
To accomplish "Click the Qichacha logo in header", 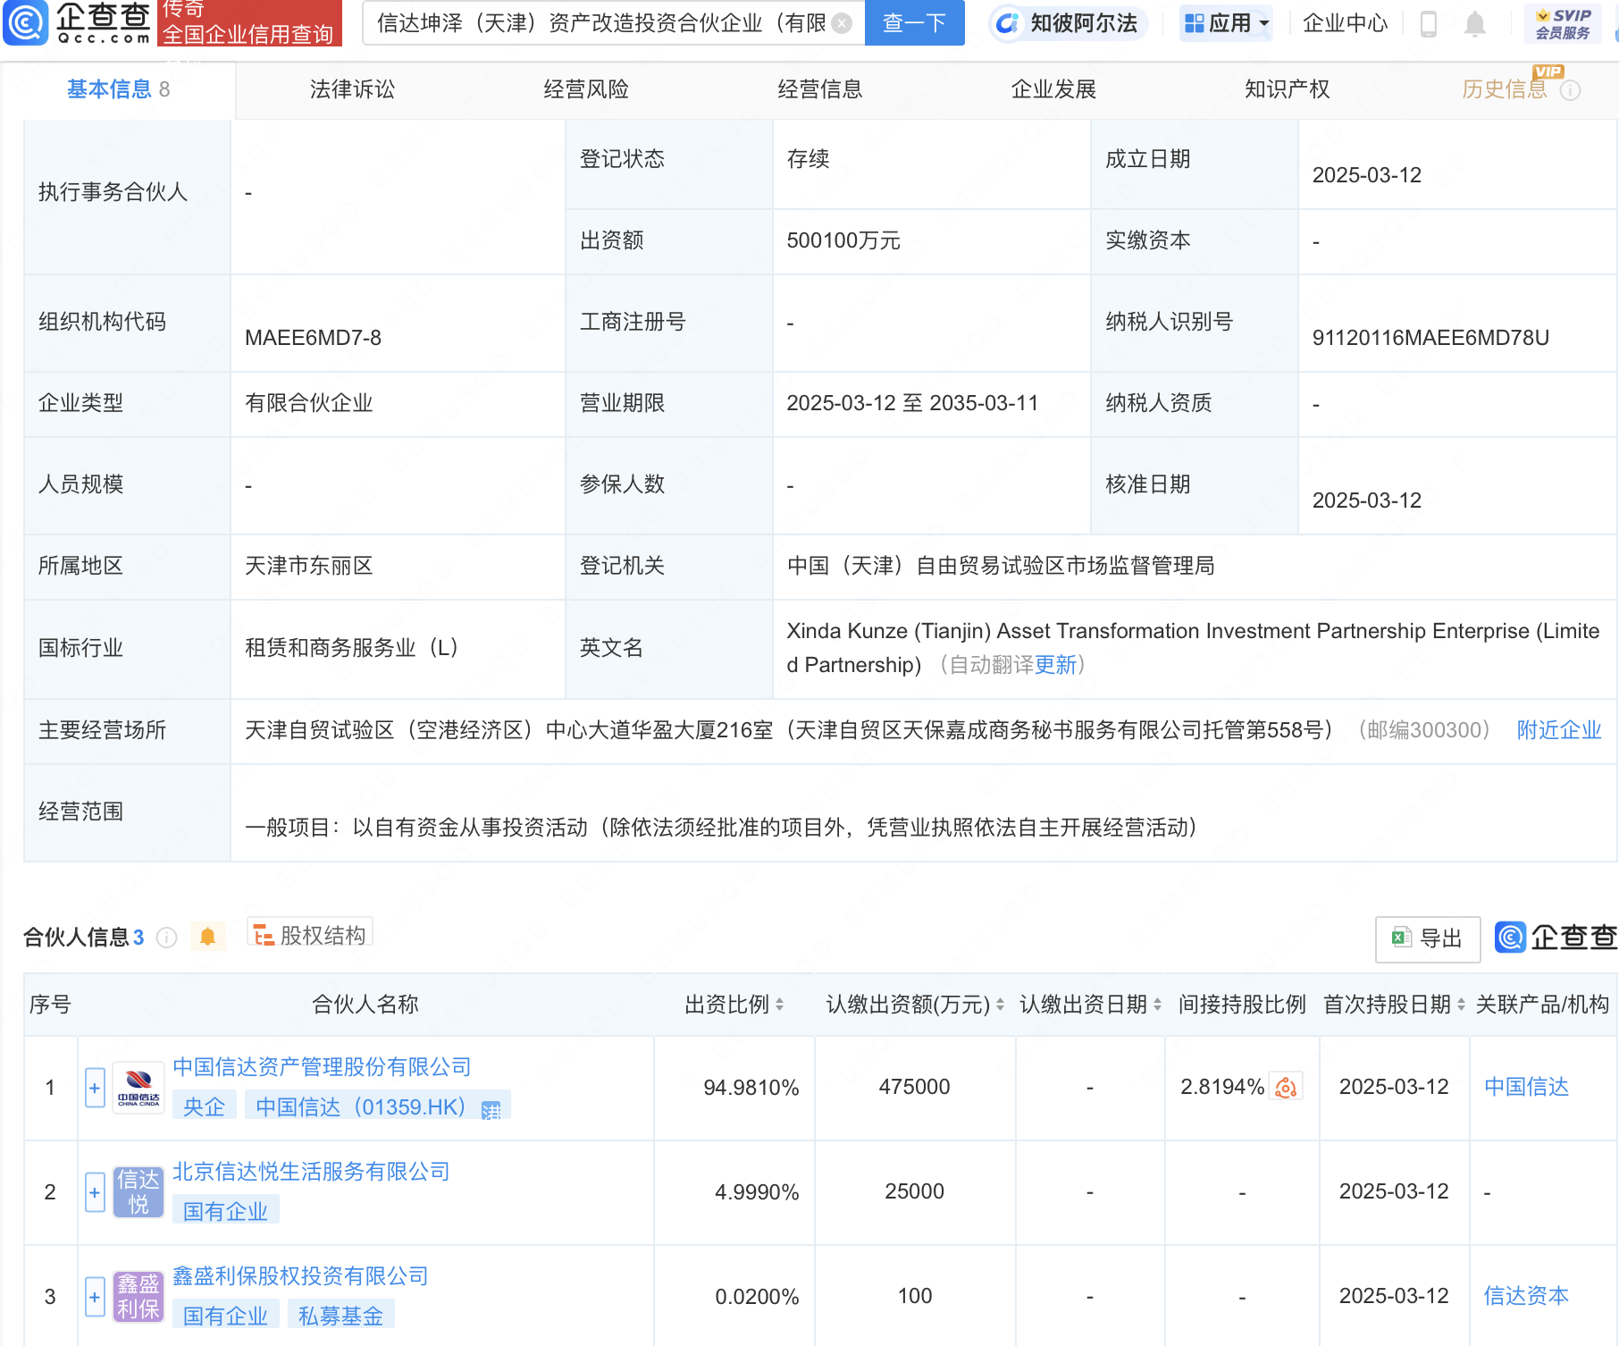I will (x=78, y=22).
